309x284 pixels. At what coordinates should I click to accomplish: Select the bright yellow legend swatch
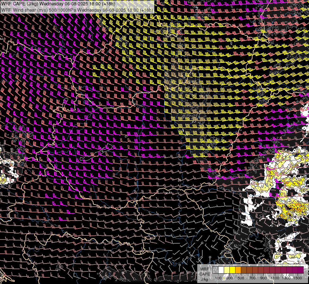tap(233, 270)
